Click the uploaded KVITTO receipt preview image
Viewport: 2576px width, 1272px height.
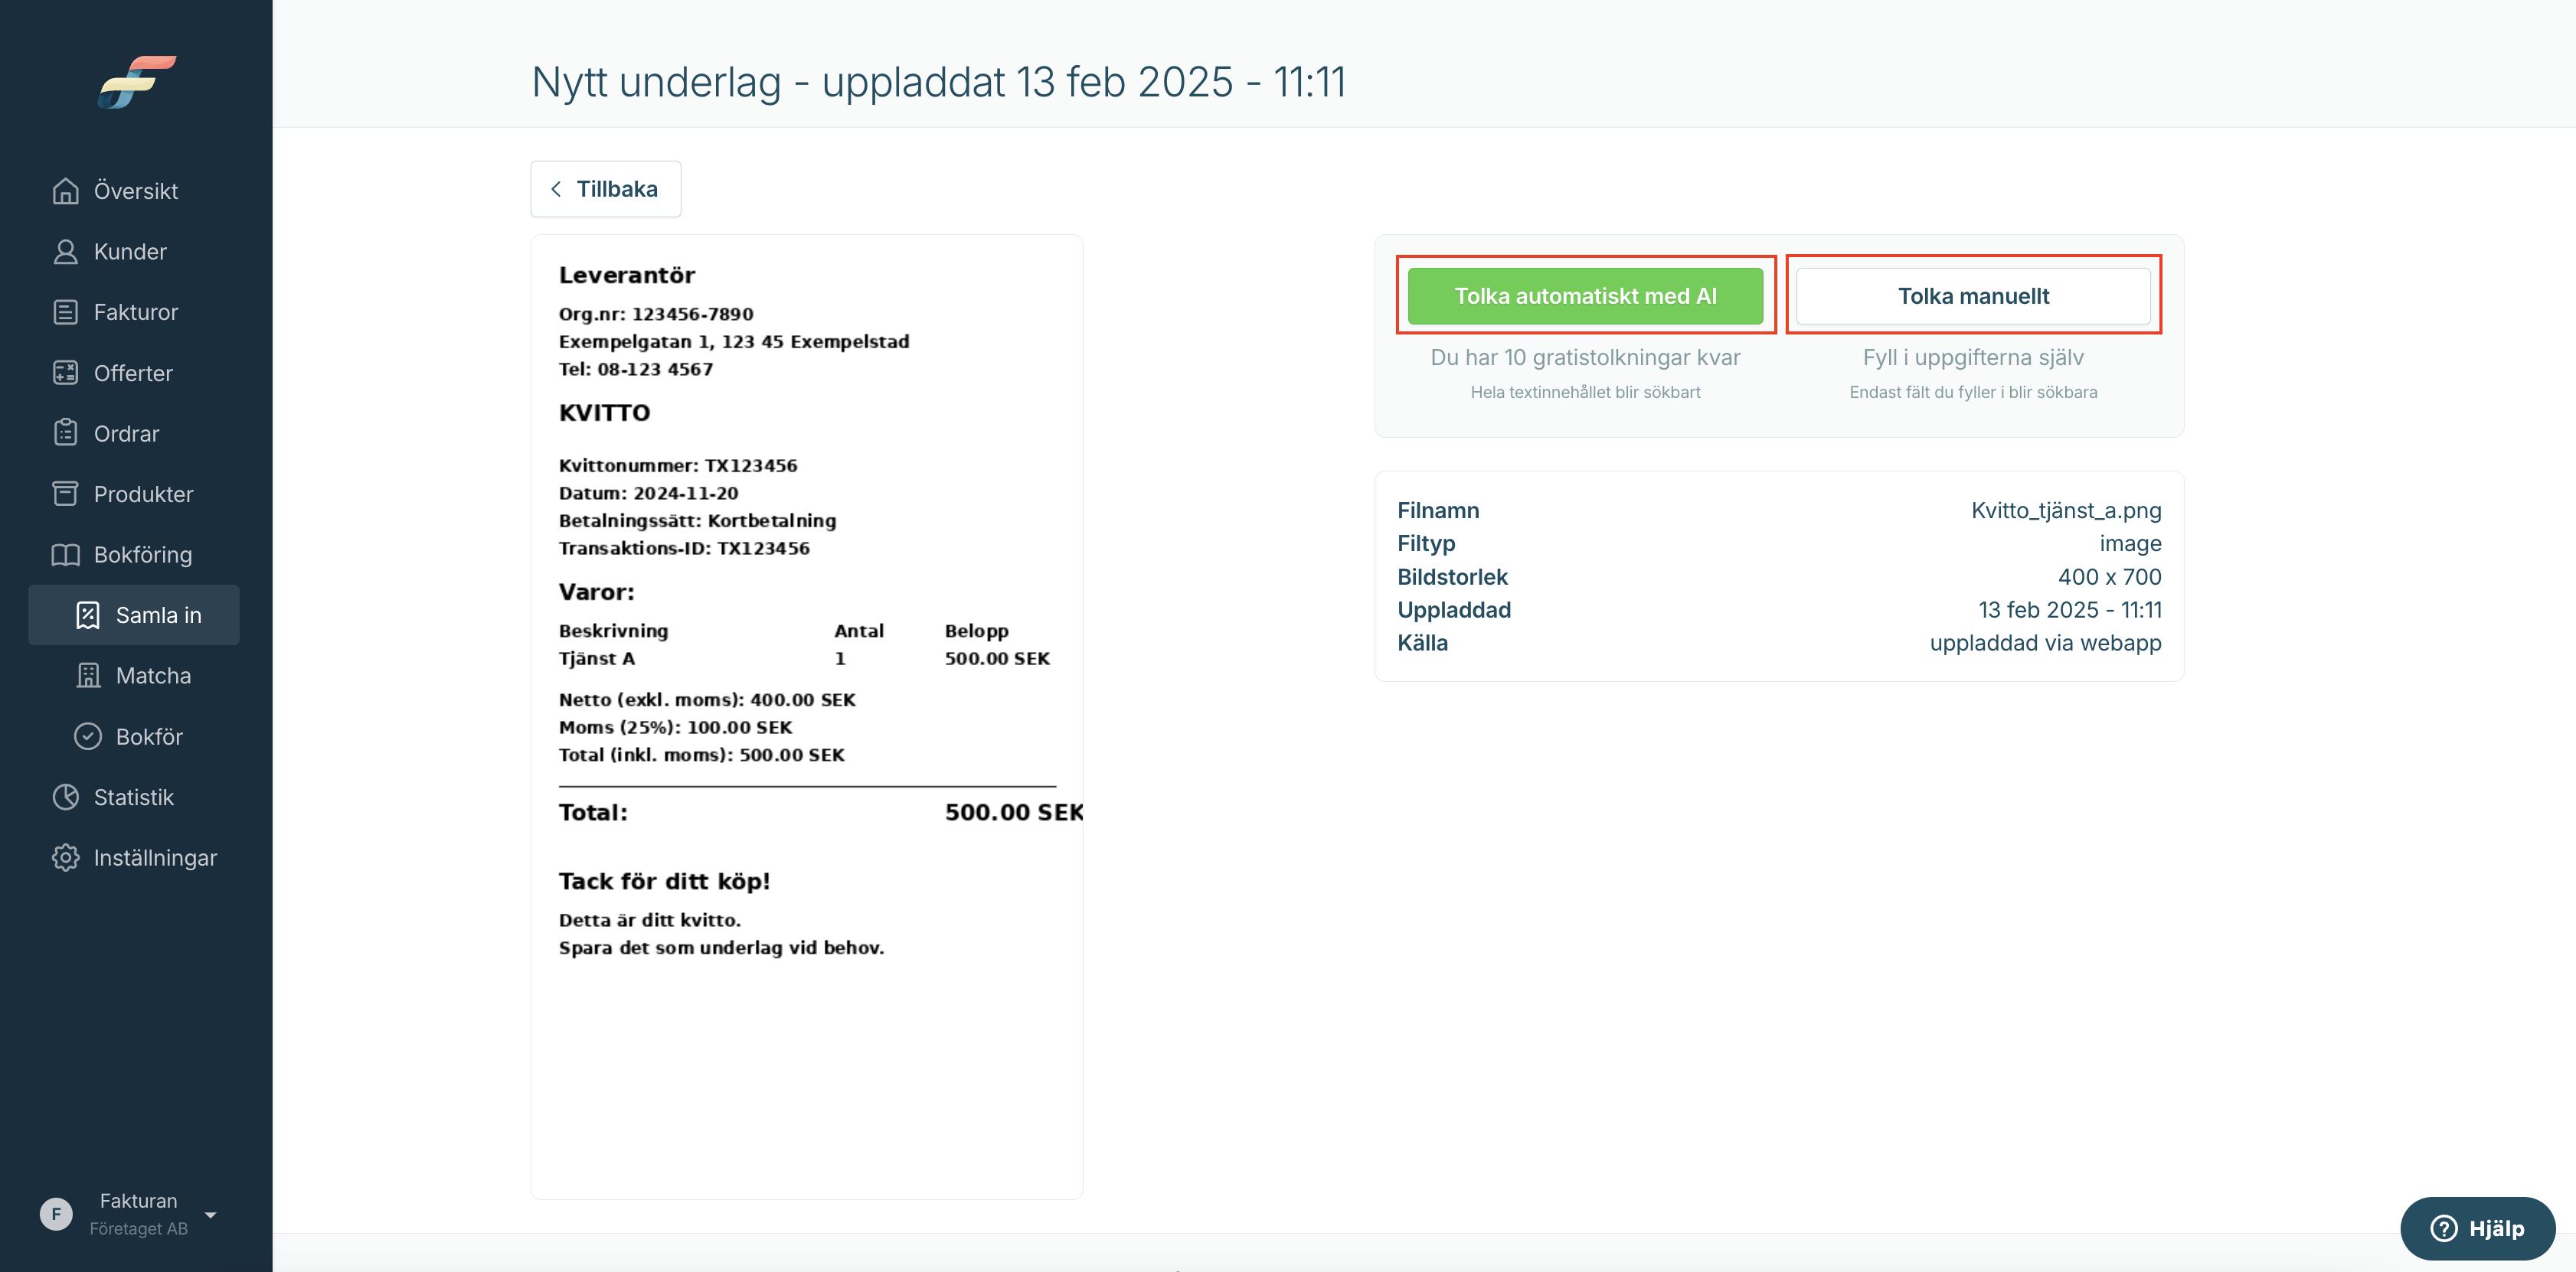(807, 716)
